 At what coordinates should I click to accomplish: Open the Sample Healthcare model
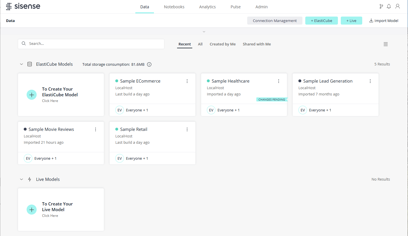[231, 81]
